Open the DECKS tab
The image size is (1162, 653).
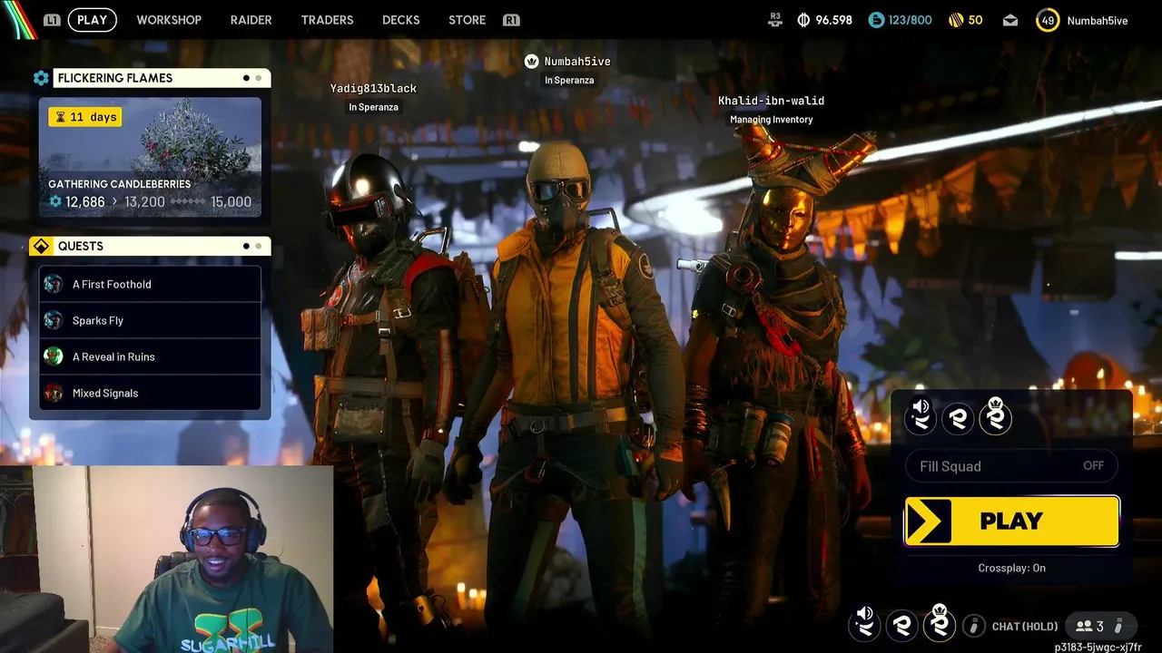tap(400, 20)
